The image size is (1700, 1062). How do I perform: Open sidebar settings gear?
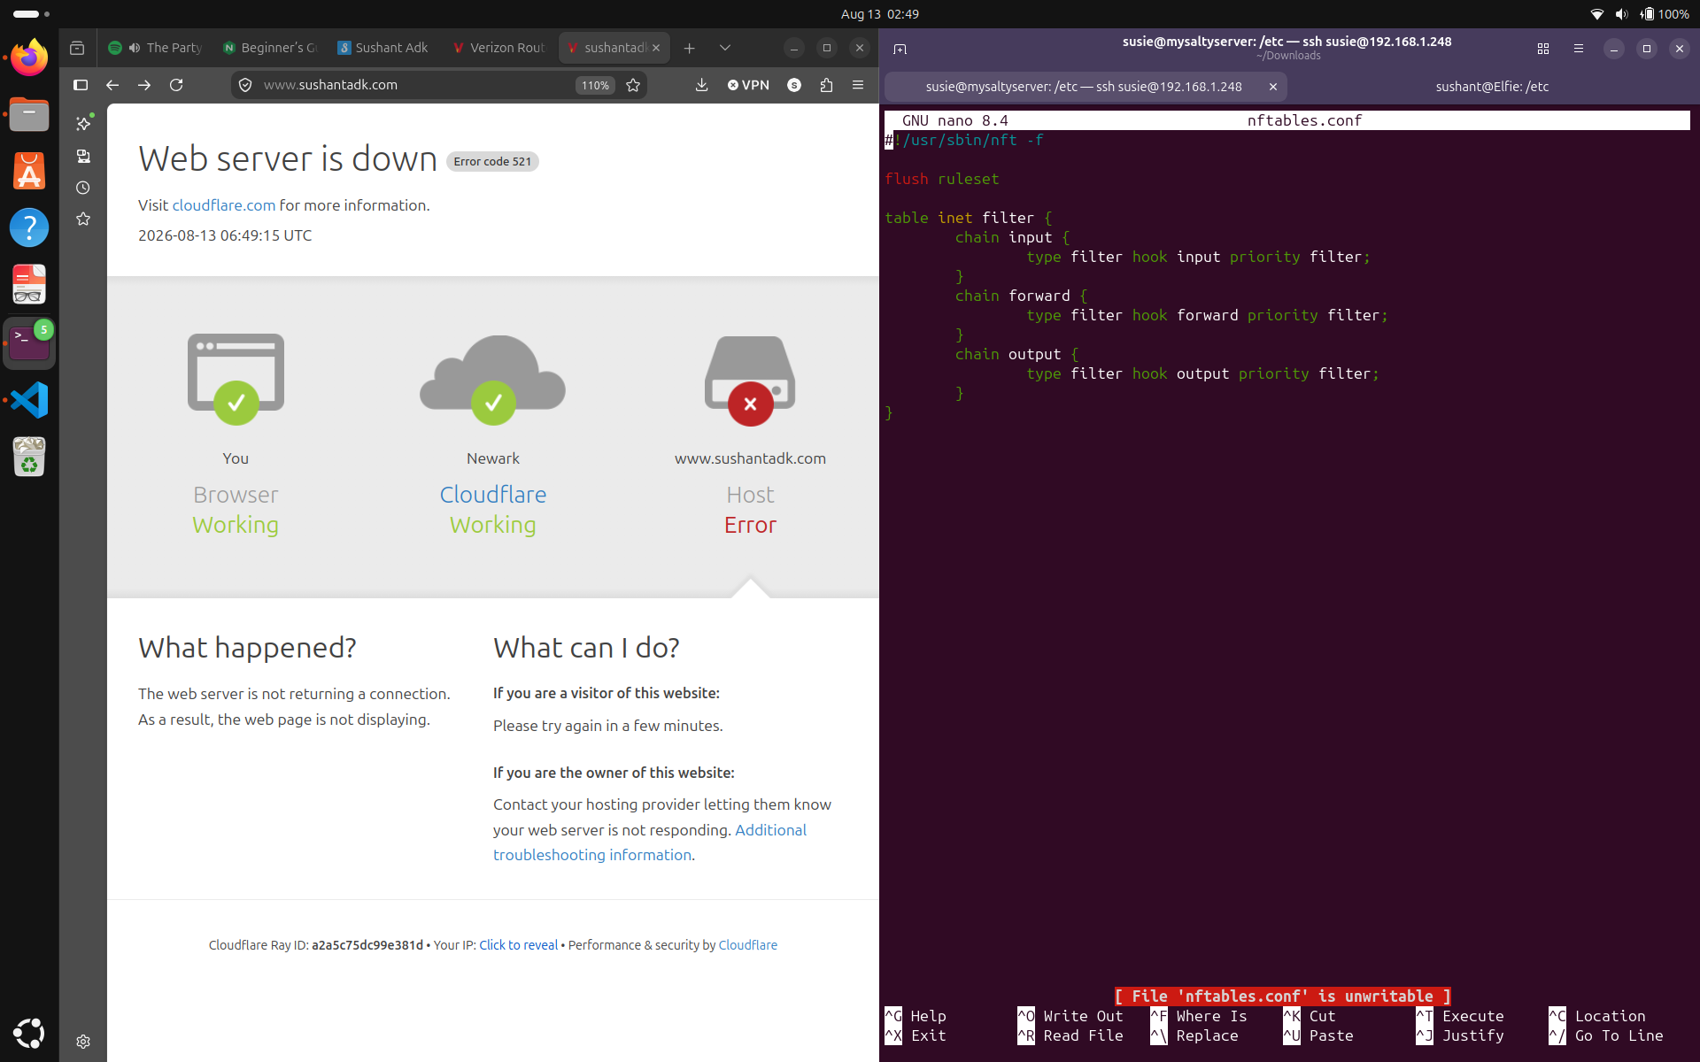pyautogui.click(x=83, y=1042)
